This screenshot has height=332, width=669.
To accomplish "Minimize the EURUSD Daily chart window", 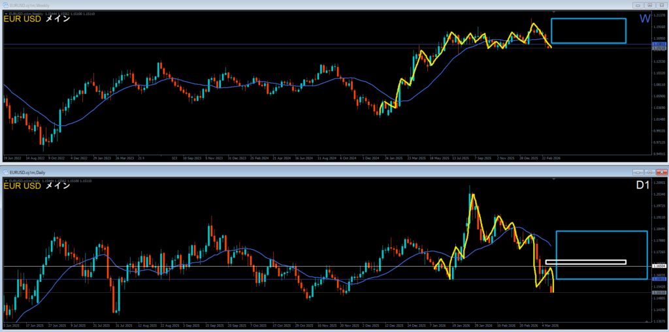I will coord(637,172).
